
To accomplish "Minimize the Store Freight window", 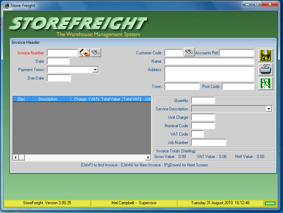I will point(247,4).
